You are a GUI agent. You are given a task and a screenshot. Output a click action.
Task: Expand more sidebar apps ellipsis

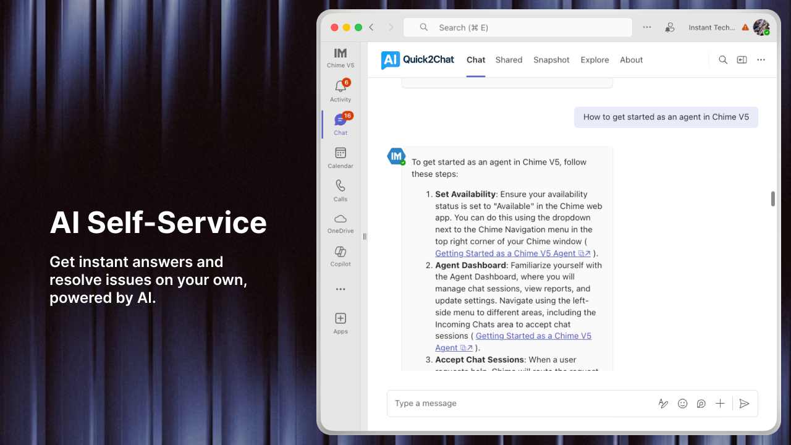coord(341,289)
